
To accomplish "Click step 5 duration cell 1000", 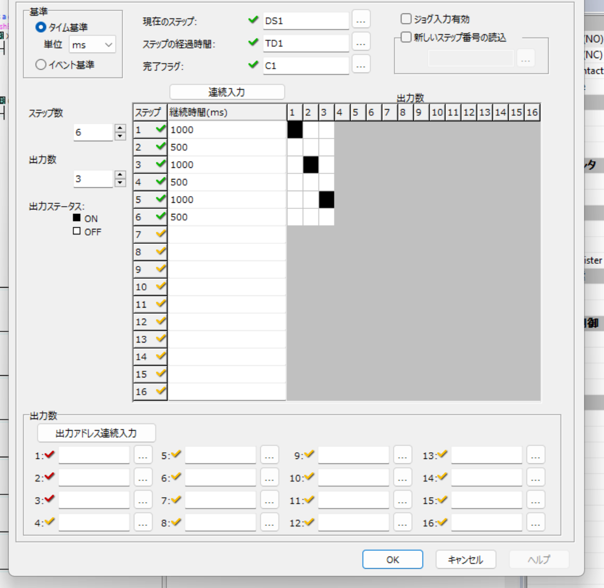I will [227, 200].
